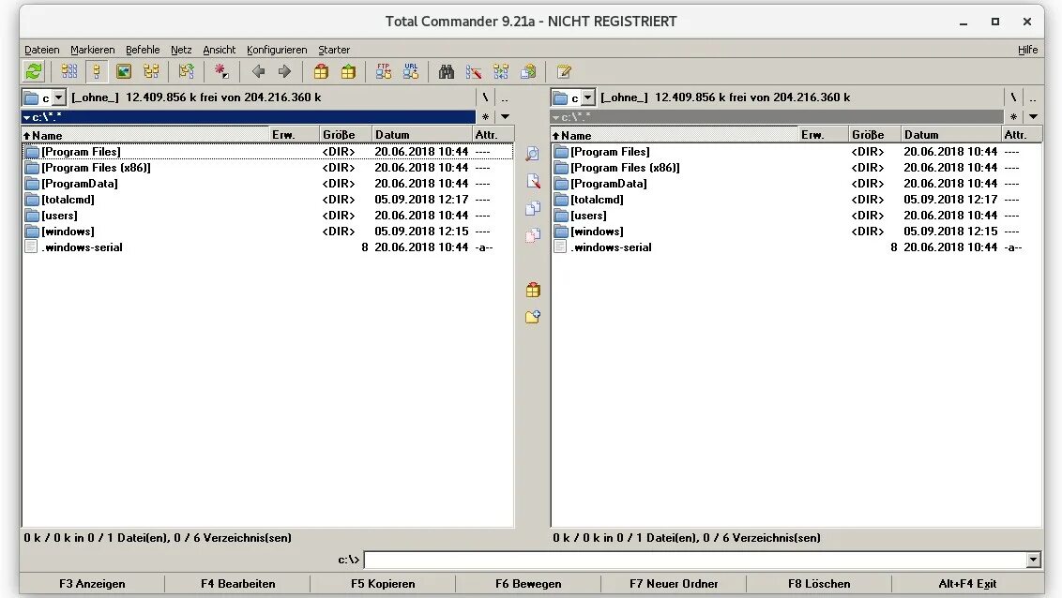Open the Markieren menu

coord(92,50)
